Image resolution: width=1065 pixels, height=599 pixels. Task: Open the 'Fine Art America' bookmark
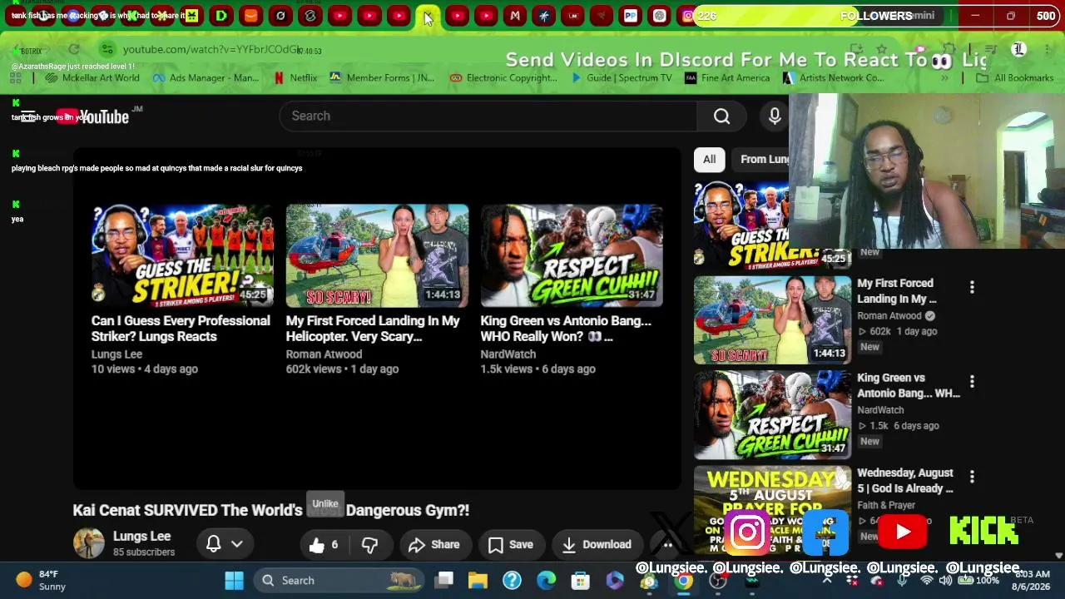pos(727,78)
